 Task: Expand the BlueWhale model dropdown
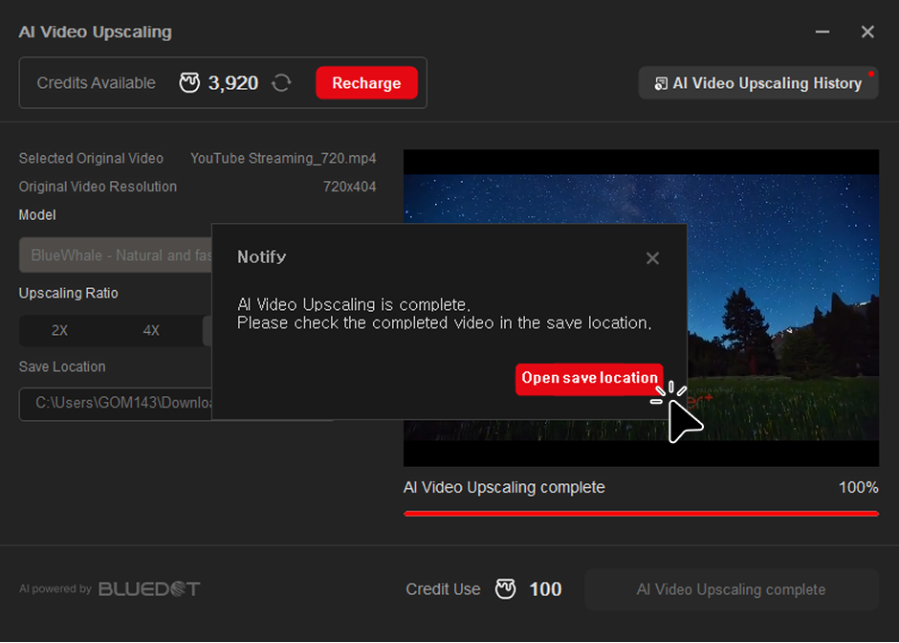tap(115, 255)
